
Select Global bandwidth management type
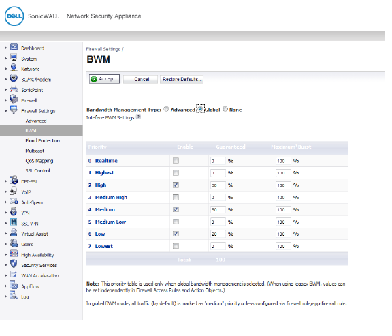click(x=200, y=109)
